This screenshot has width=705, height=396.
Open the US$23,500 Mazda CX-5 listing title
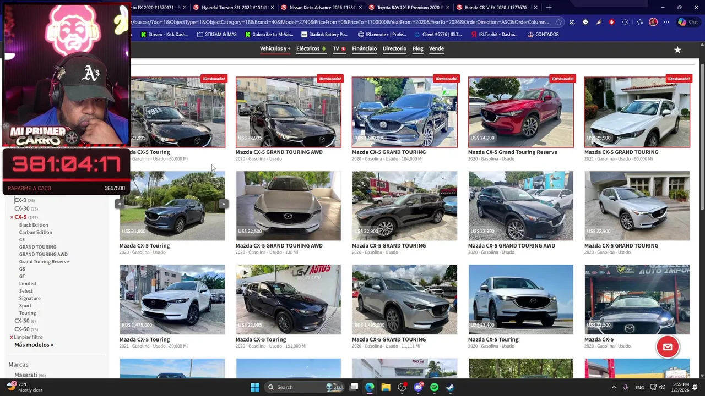click(598, 339)
